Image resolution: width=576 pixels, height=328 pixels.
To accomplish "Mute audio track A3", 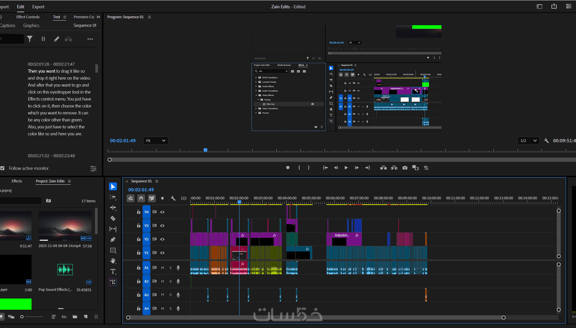I will click(163, 295).
